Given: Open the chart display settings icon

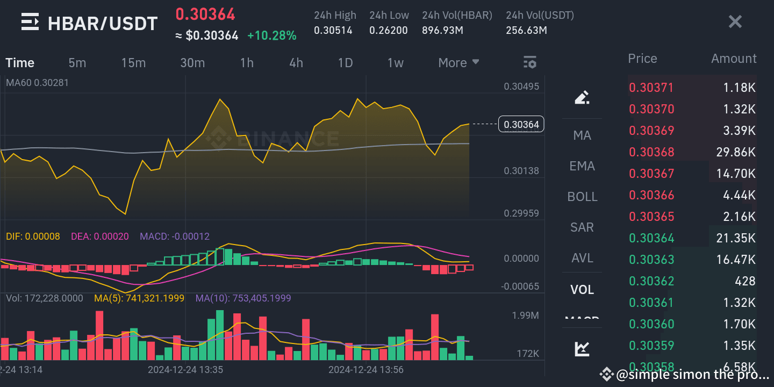Looking at the screenshot, I should pos(529,62).
